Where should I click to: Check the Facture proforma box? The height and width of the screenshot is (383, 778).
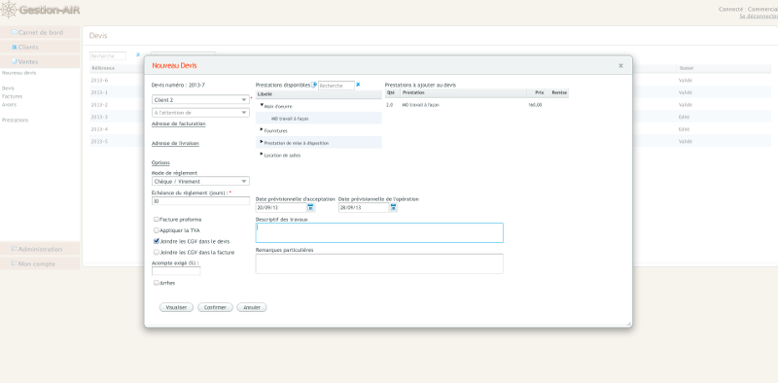coord(157,219)
